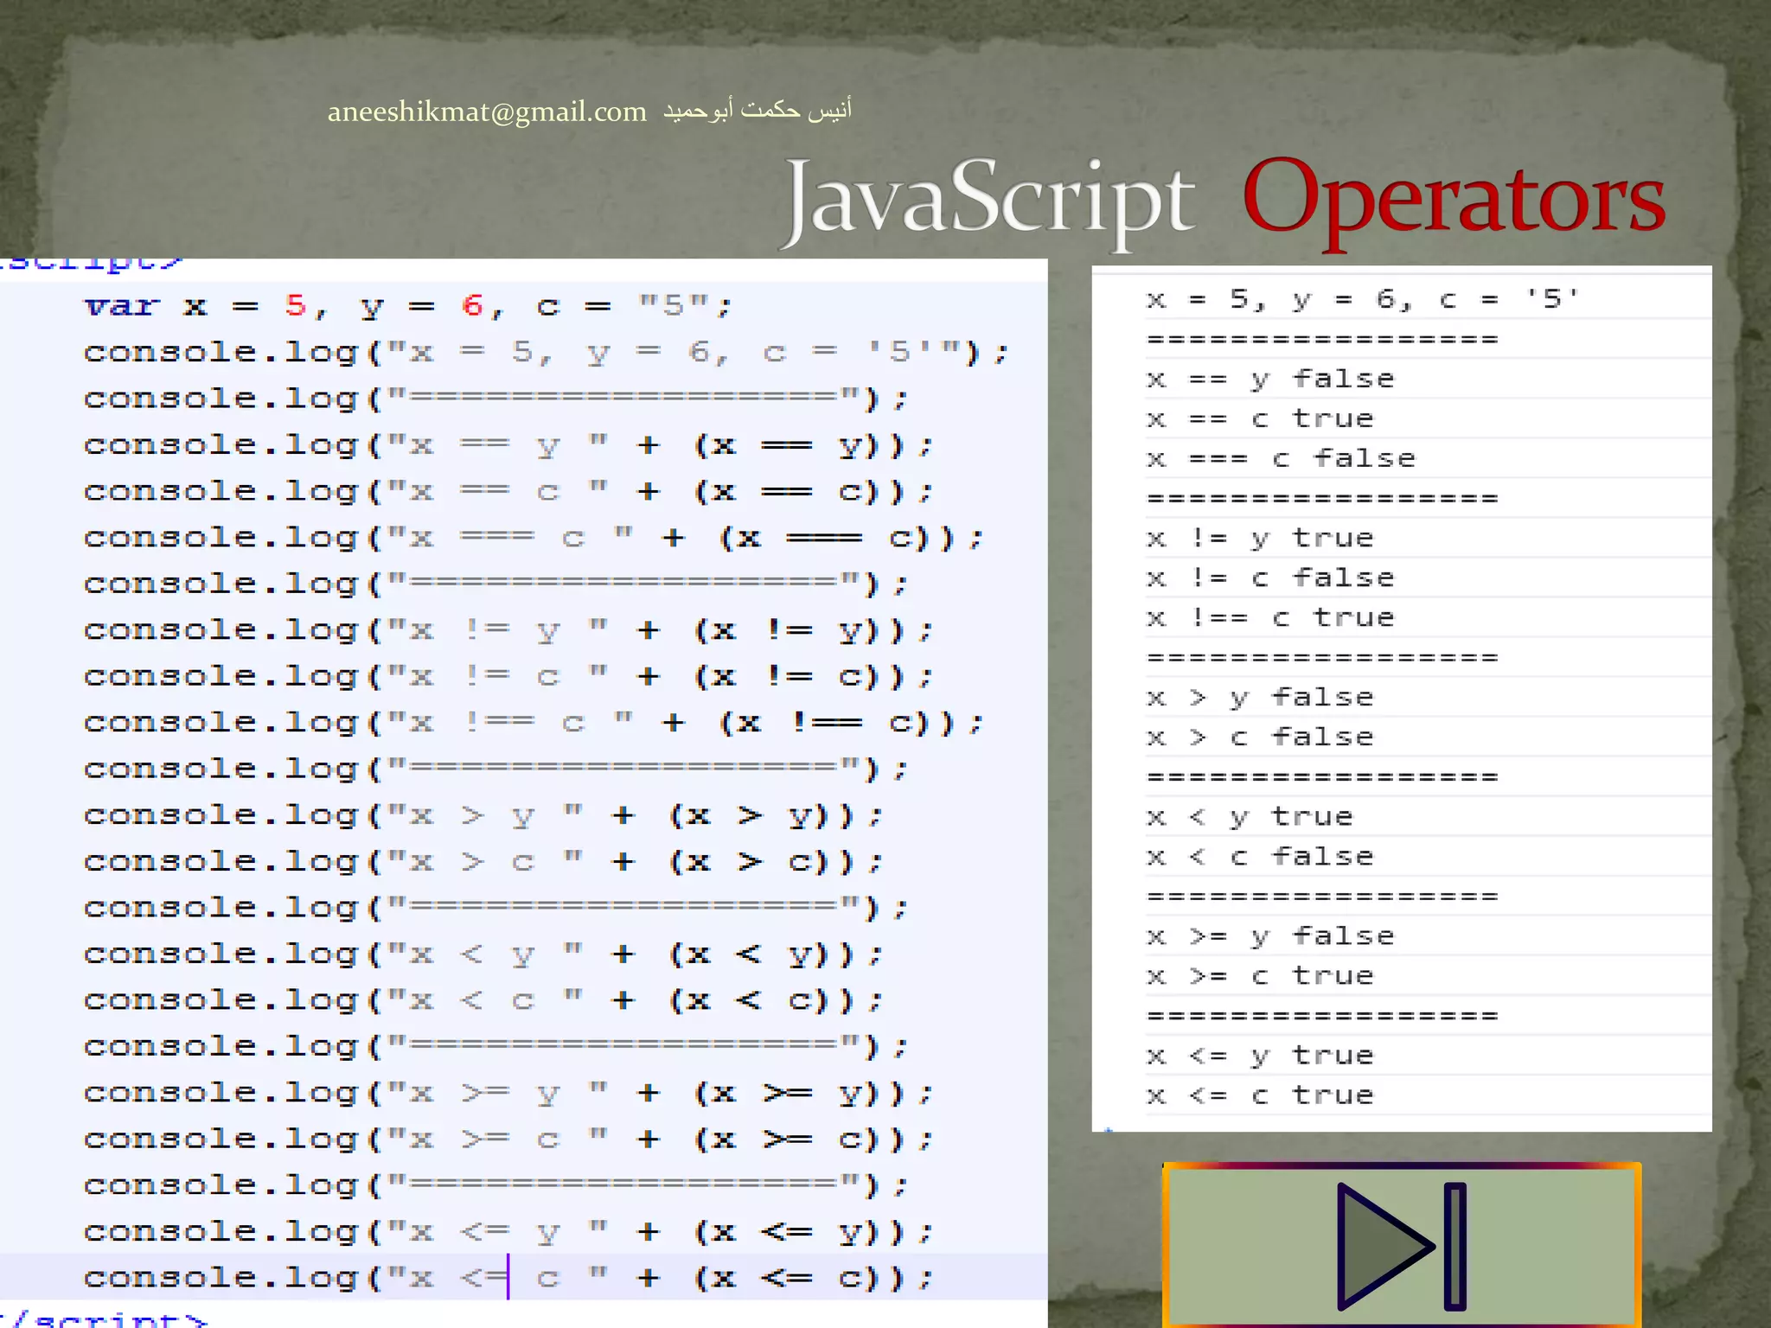Click the code line comparing x === c
The image size is (1771, 1328).
tap(532, 538)
